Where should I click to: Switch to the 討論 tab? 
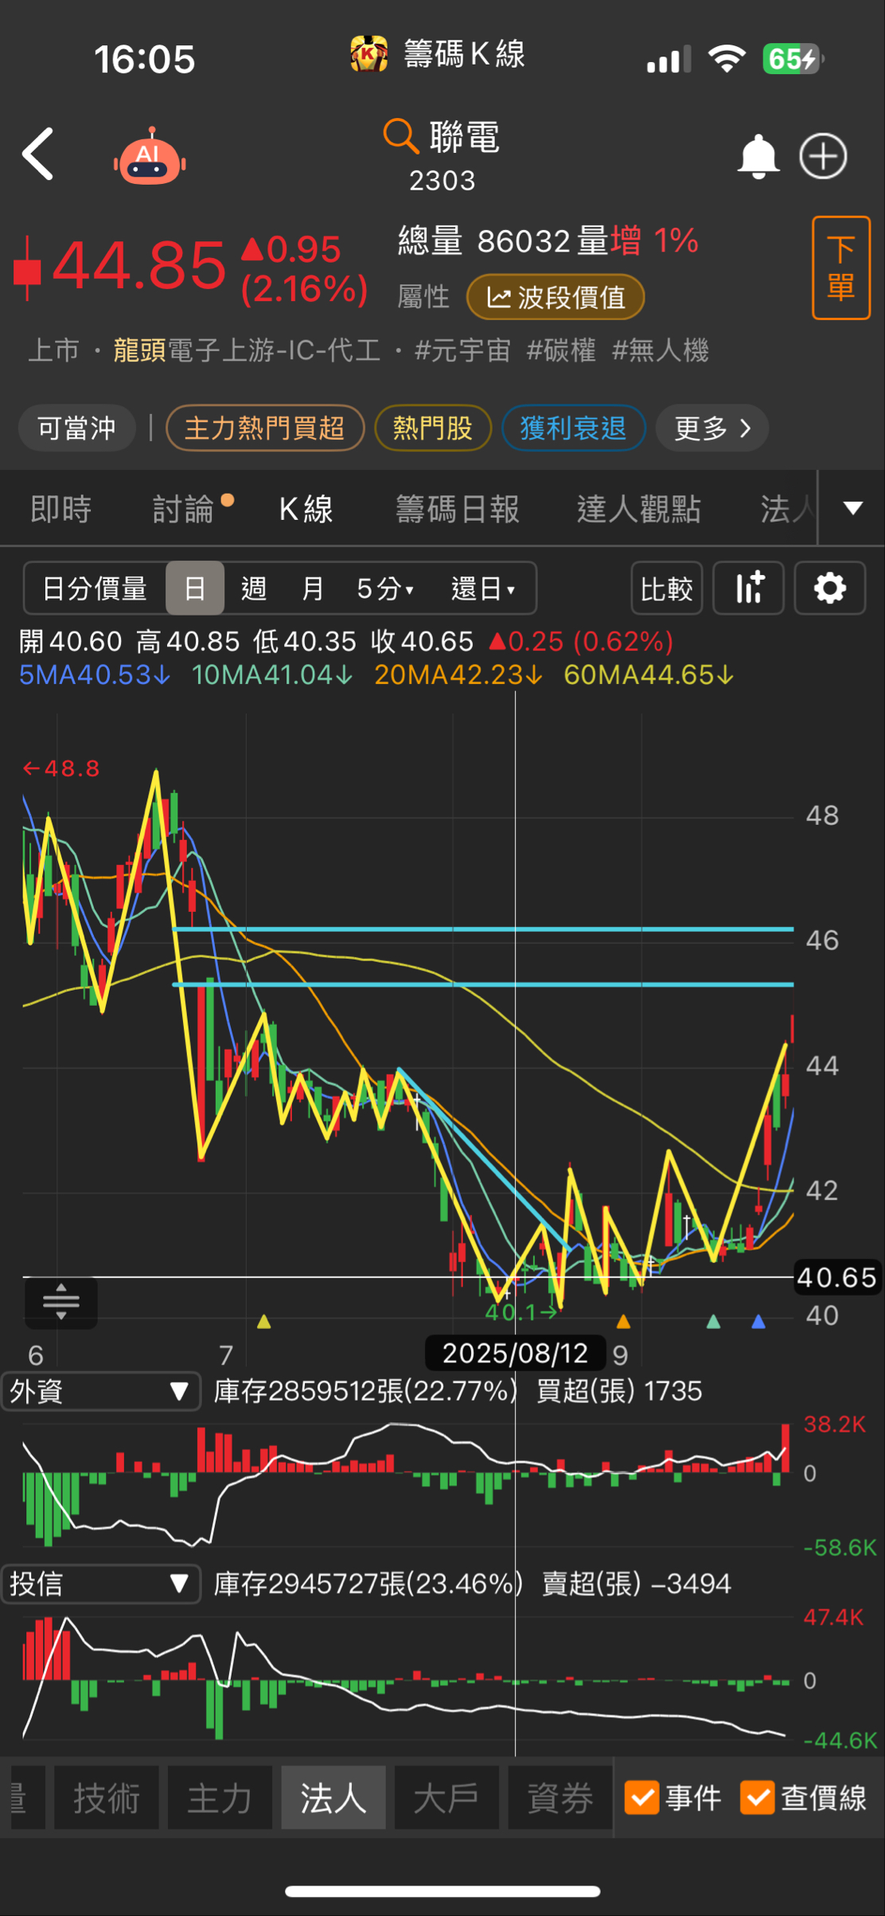click(x=184, y=509)
